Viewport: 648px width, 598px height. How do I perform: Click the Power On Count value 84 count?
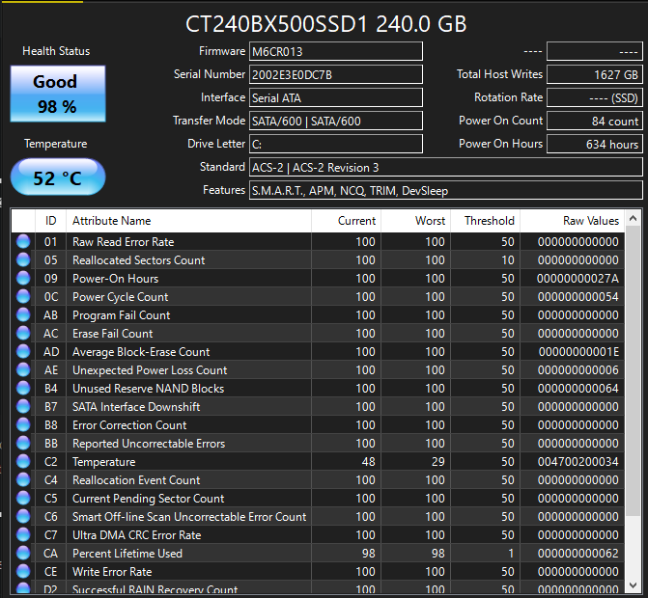[594, 121]
